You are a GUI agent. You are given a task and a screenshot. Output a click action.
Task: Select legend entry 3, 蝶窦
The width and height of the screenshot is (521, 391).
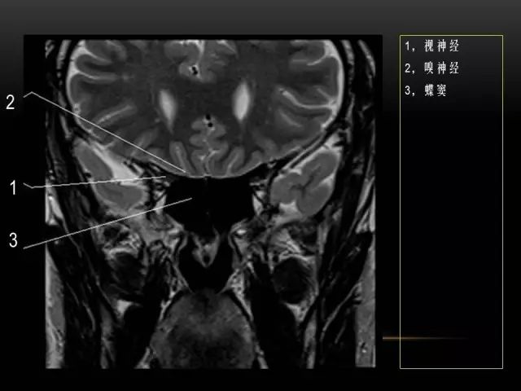(425, 90)
